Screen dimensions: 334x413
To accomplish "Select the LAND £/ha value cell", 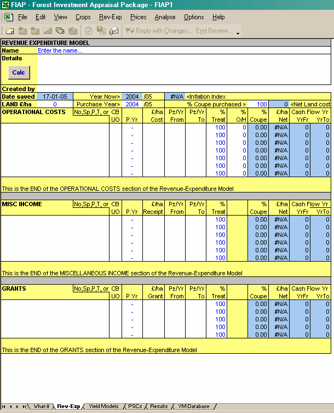I will tap(55, 104).
